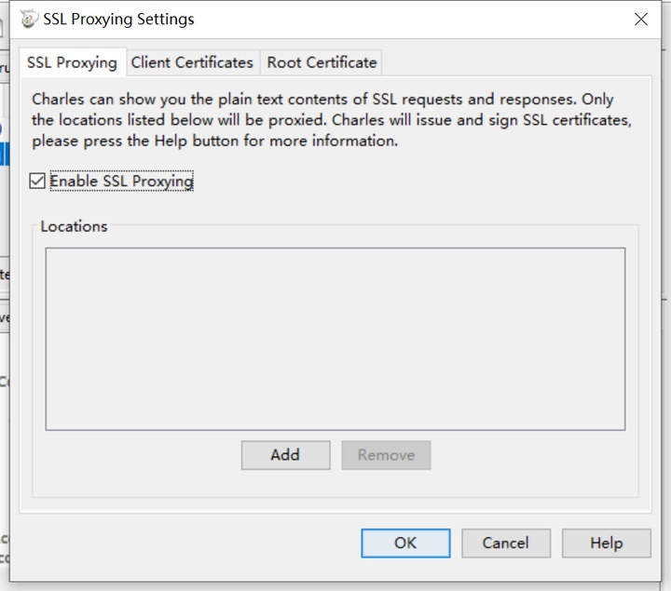671x591 pixels.
Task: Open the Client Certificates tab
Action: tap(192, 62)
